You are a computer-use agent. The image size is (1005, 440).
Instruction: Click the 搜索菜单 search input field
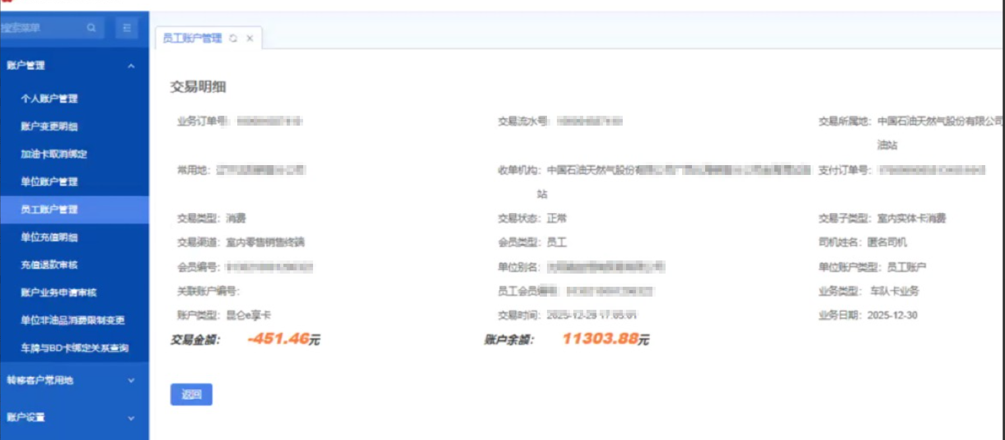pos(41,28)
